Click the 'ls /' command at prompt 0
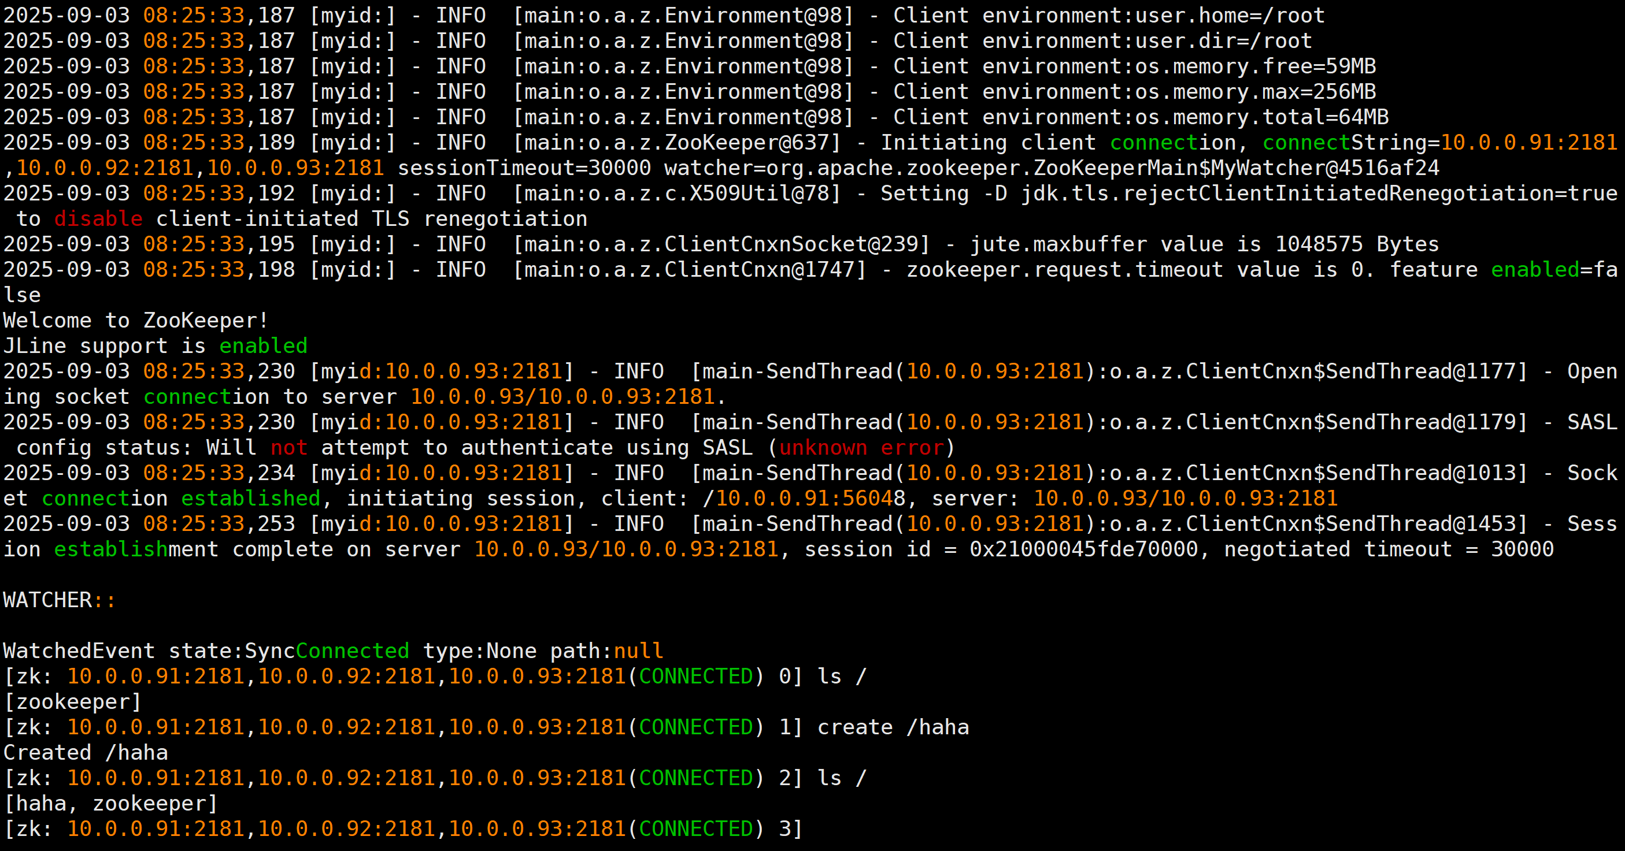1625x851 pixels. click(842, 676)
